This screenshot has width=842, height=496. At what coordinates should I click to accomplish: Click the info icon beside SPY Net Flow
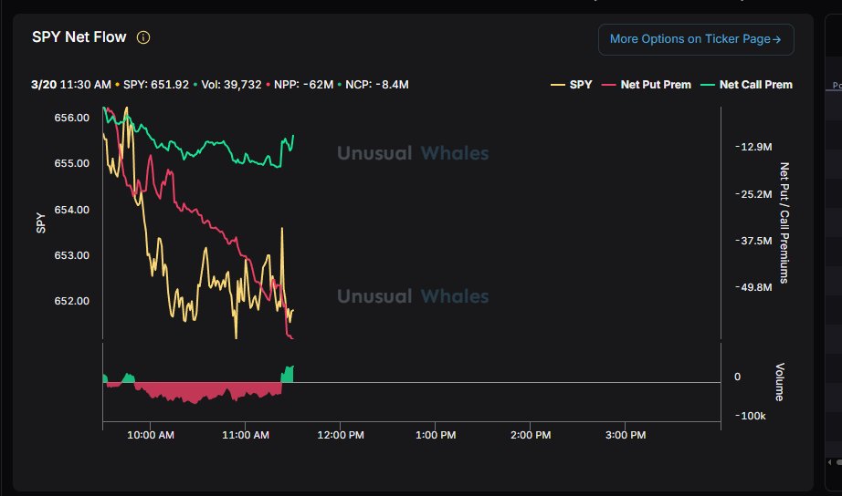point(143,37)
